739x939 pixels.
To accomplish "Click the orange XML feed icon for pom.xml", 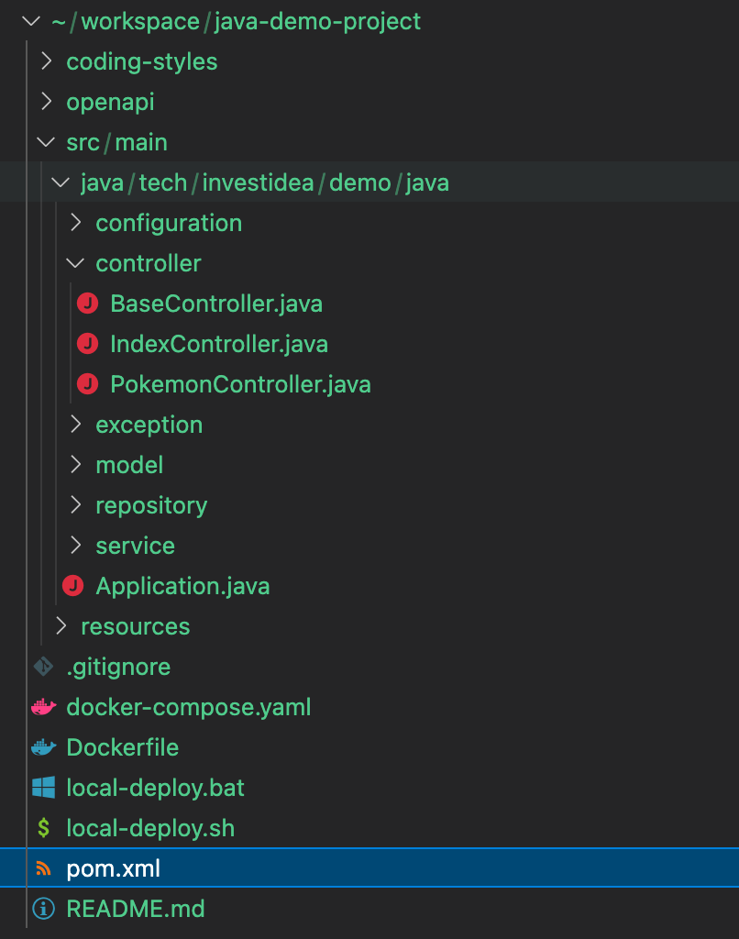I will click(43, 868).
